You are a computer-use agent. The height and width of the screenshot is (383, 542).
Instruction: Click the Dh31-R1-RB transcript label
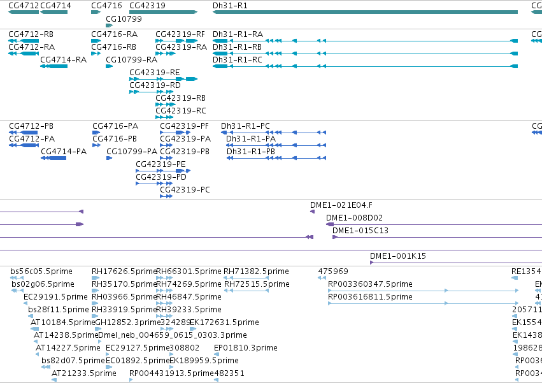(x=237, y=47)
